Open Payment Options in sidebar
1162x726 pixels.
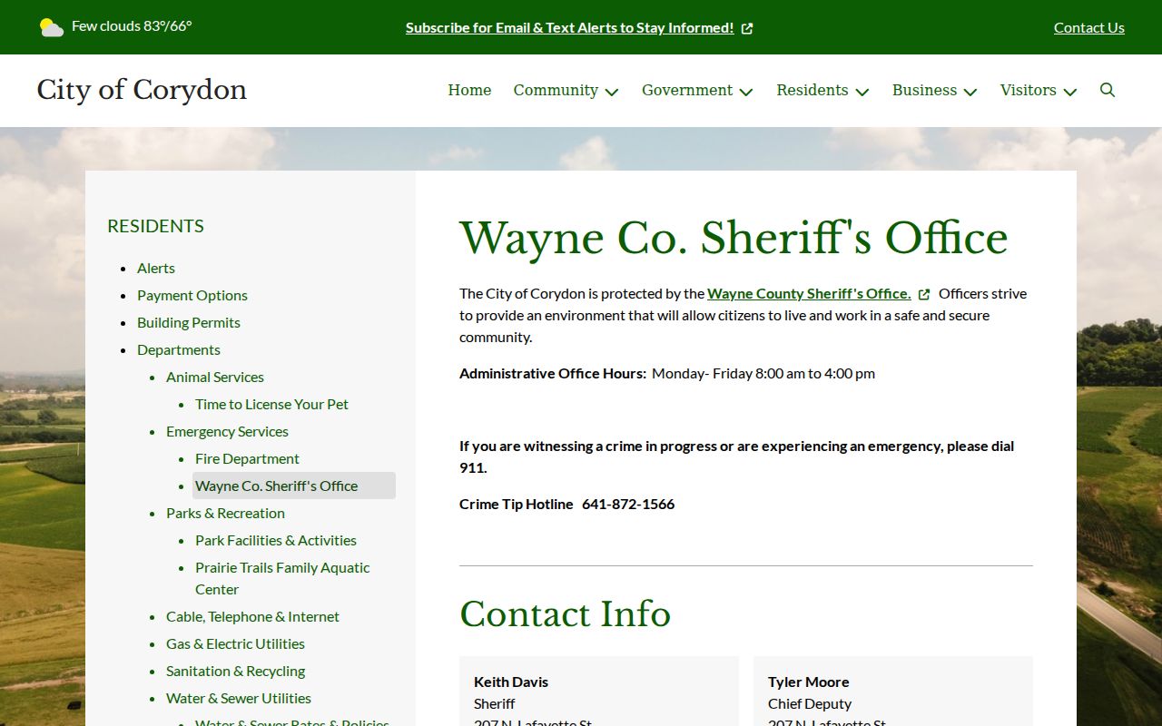pyautogui.click(x=192, y=295)
